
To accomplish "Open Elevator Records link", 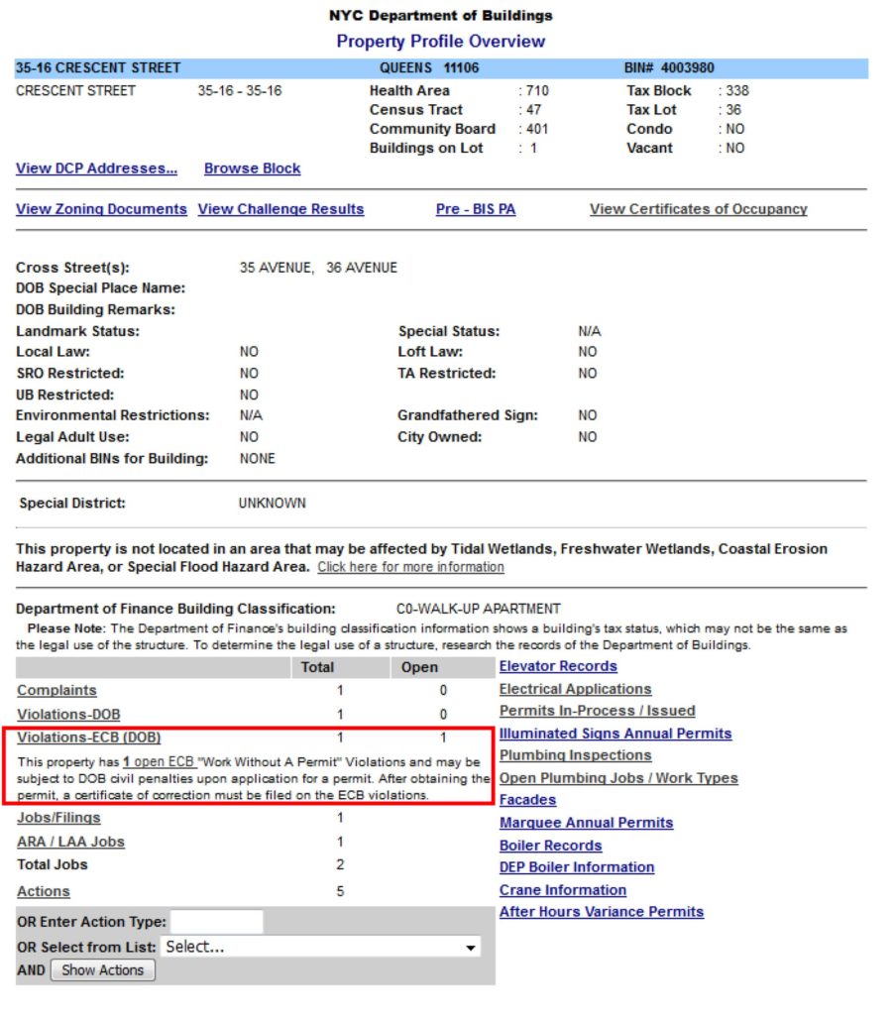I will [558, 666].
